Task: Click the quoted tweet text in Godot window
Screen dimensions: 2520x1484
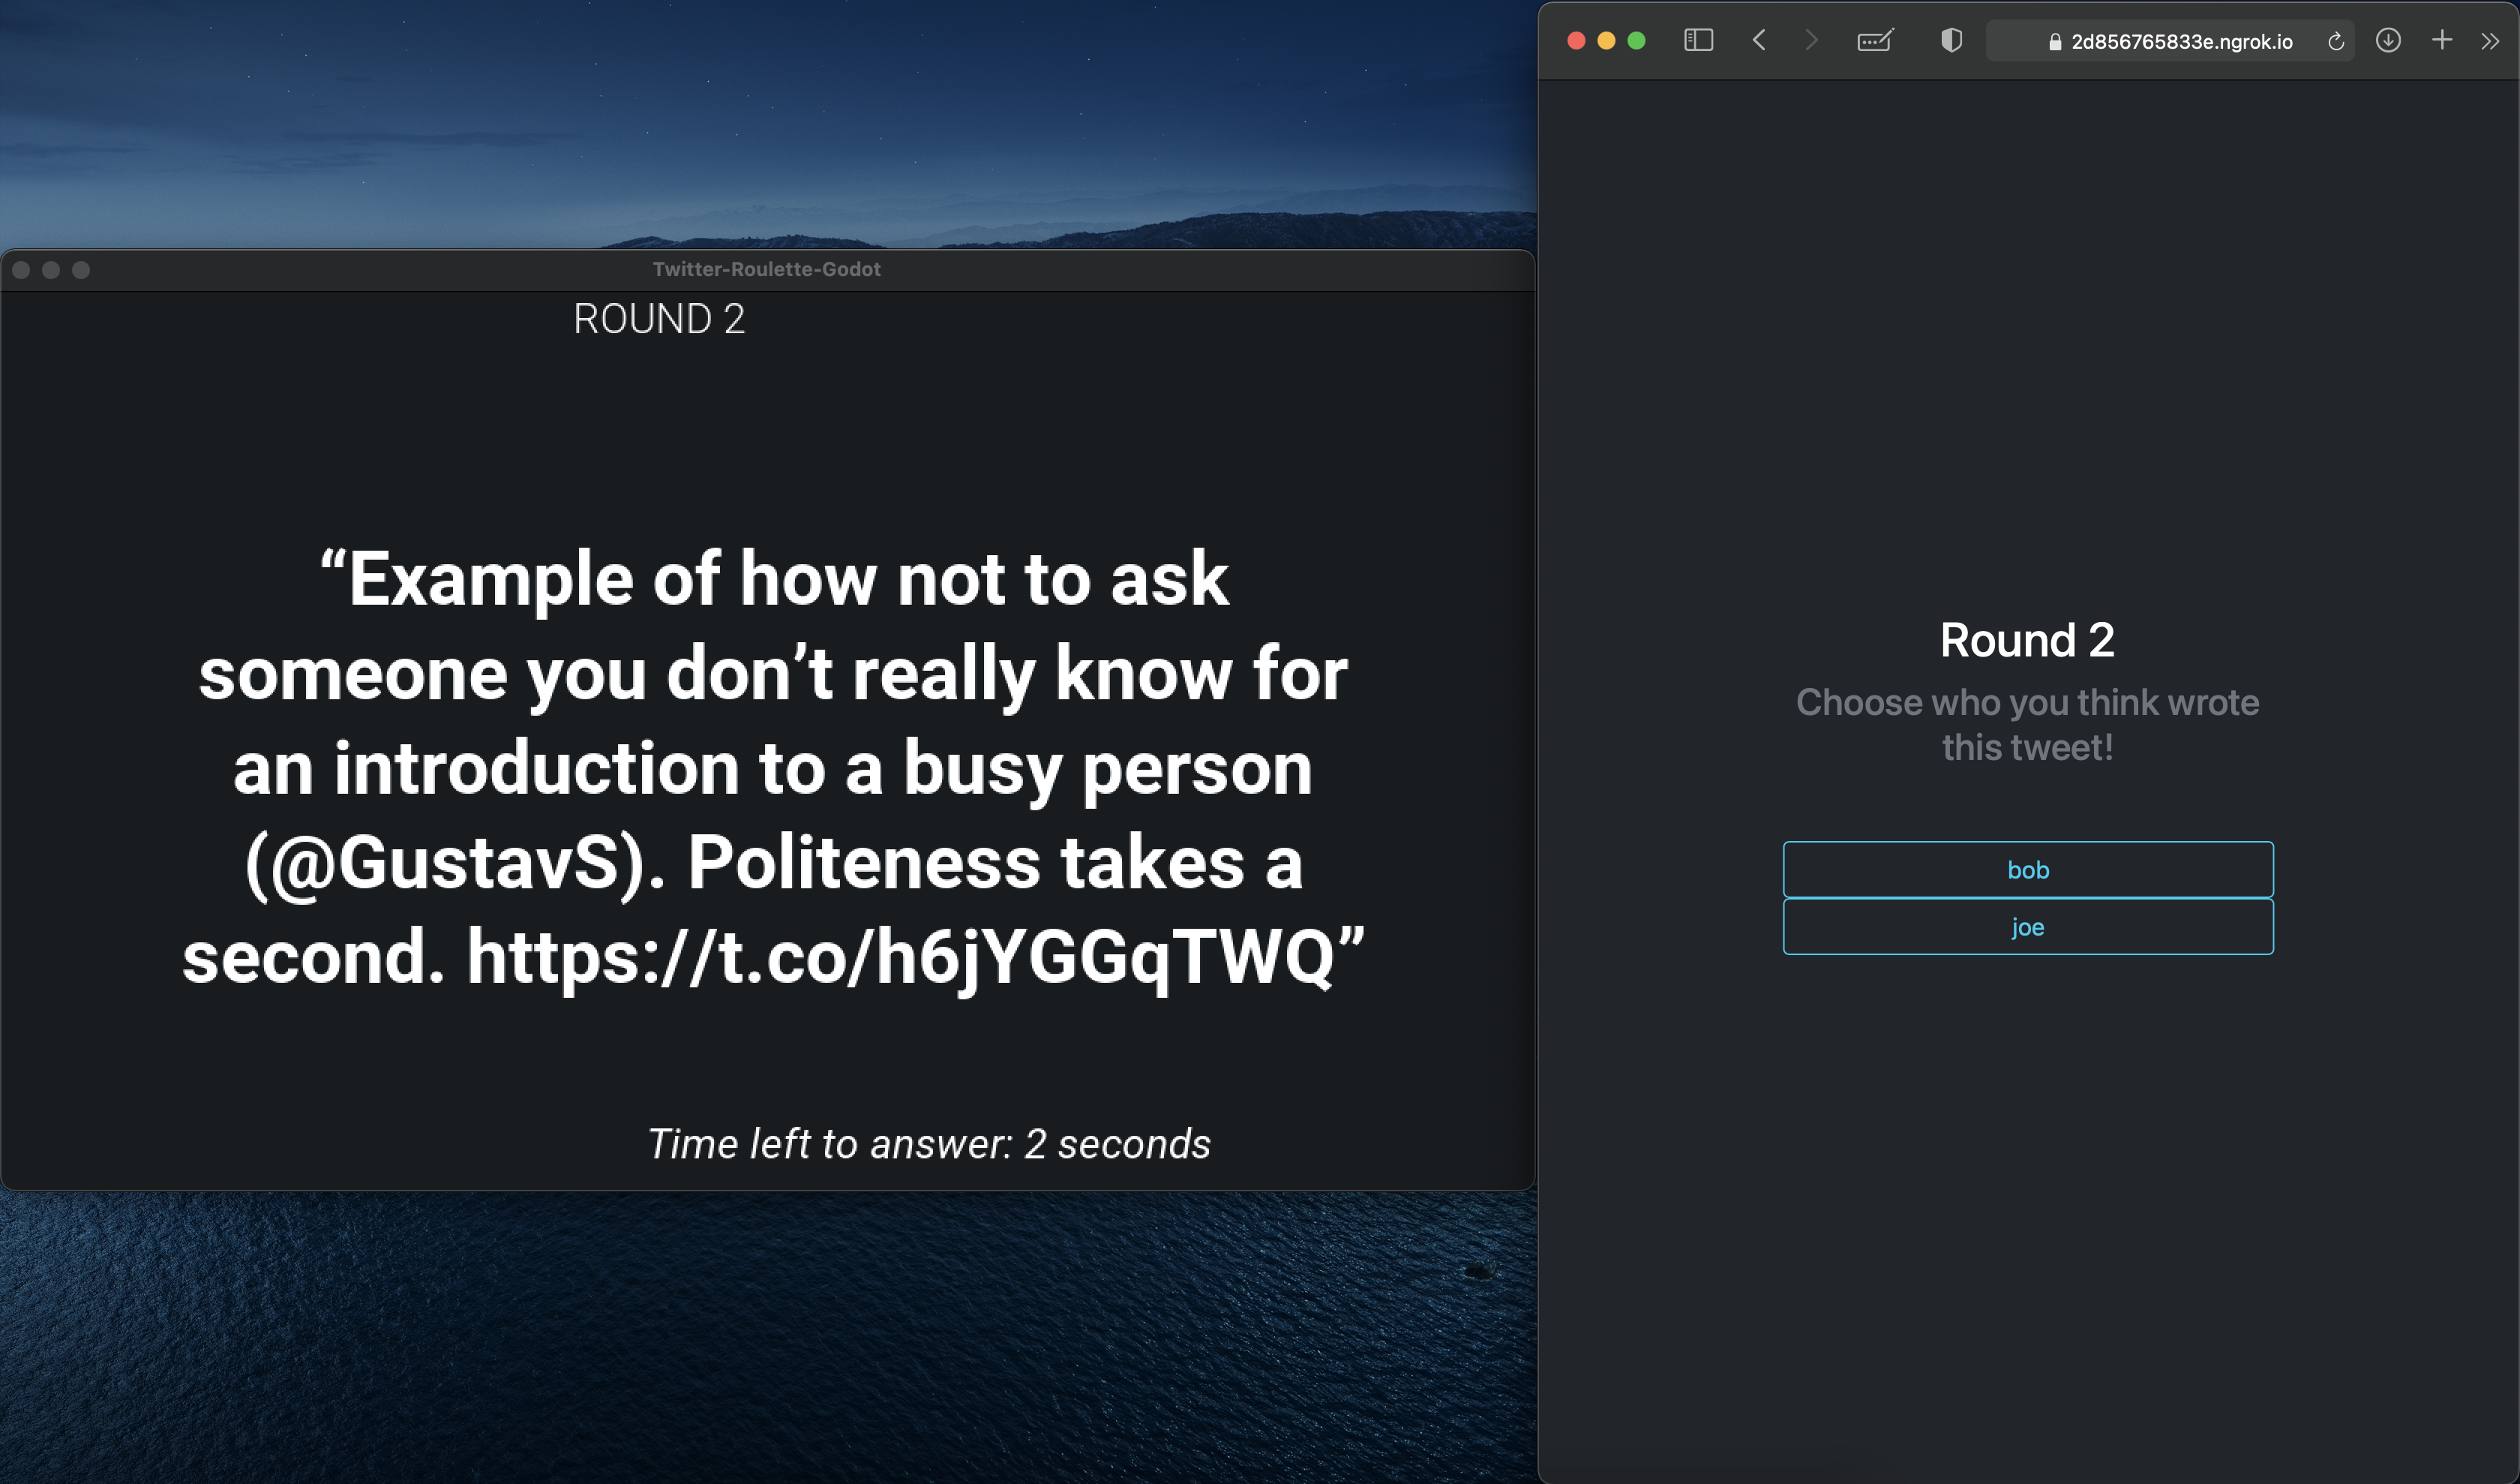Action: coord(772,767)
